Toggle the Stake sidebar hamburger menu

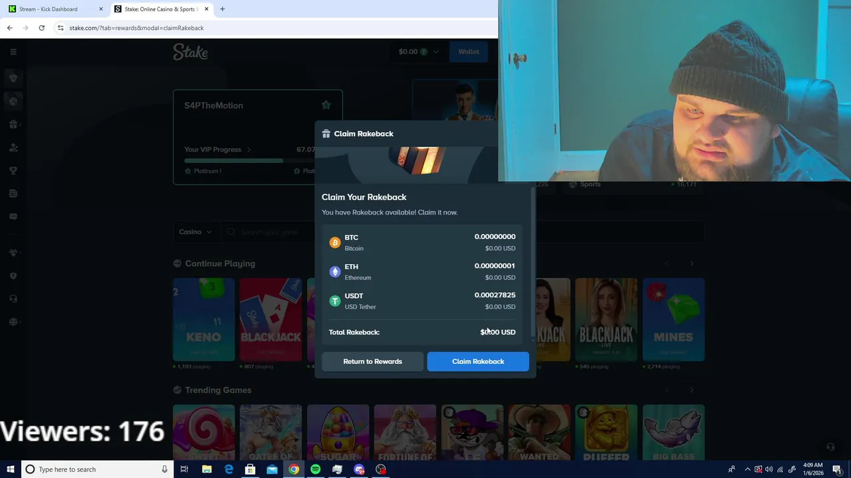13,52
